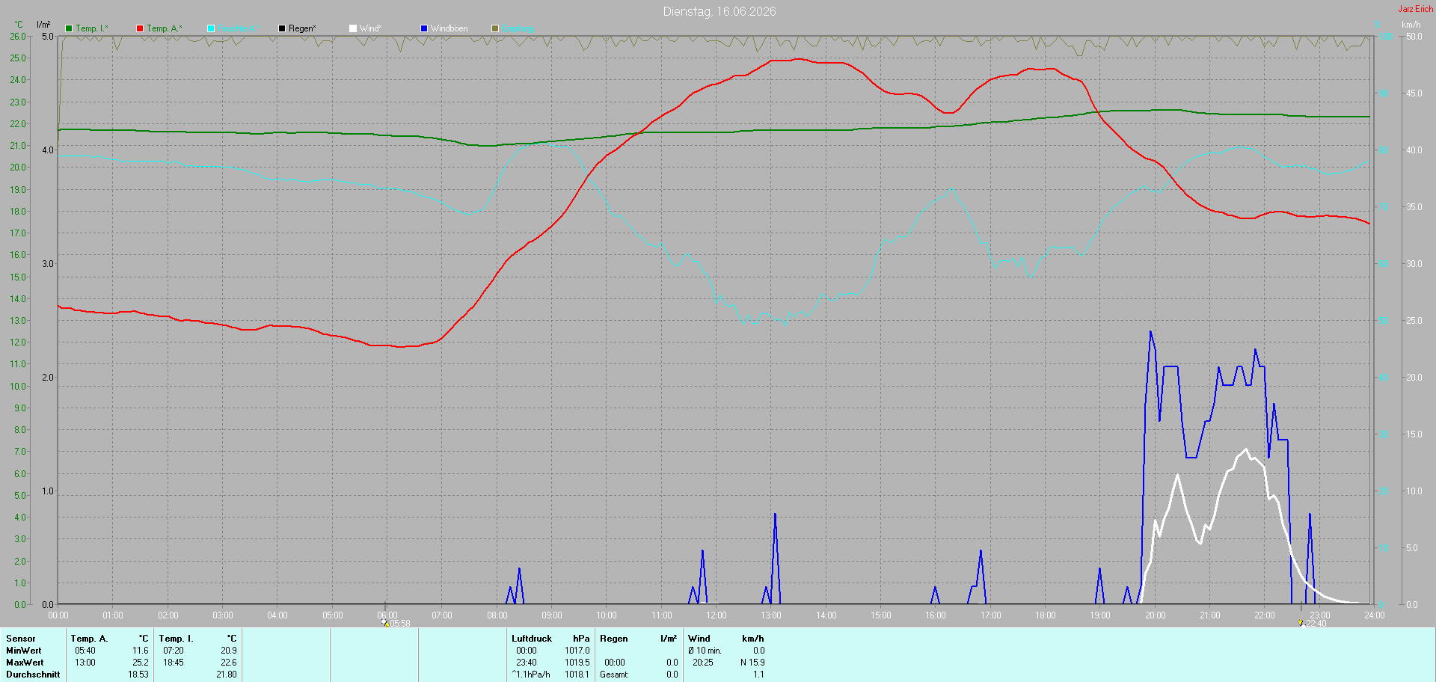1436x682 pixels.
Task: Click the 'Temp. A.' column header
Action: pyautogui.click(x=90, y=639)
